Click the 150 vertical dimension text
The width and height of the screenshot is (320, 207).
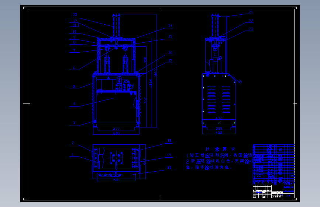click(145, 60)
